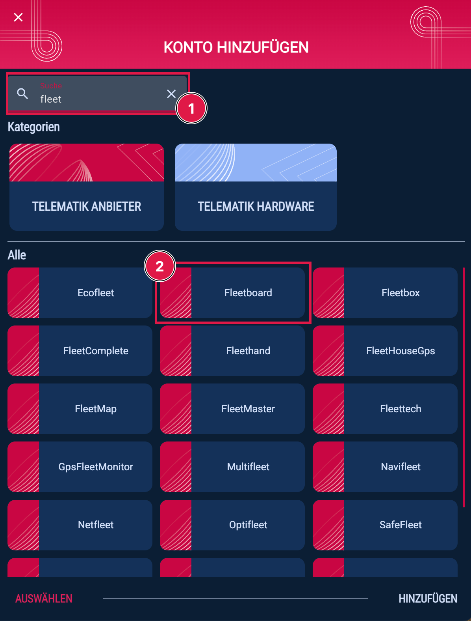Image resolution: width=471 pixels, height=621 pixels.
Task: Clear the search field text
Action: click(x=171, y=94)
